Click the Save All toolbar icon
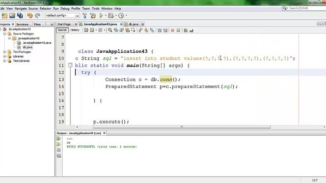Screen dimensions: 326x183 point(20,16)
